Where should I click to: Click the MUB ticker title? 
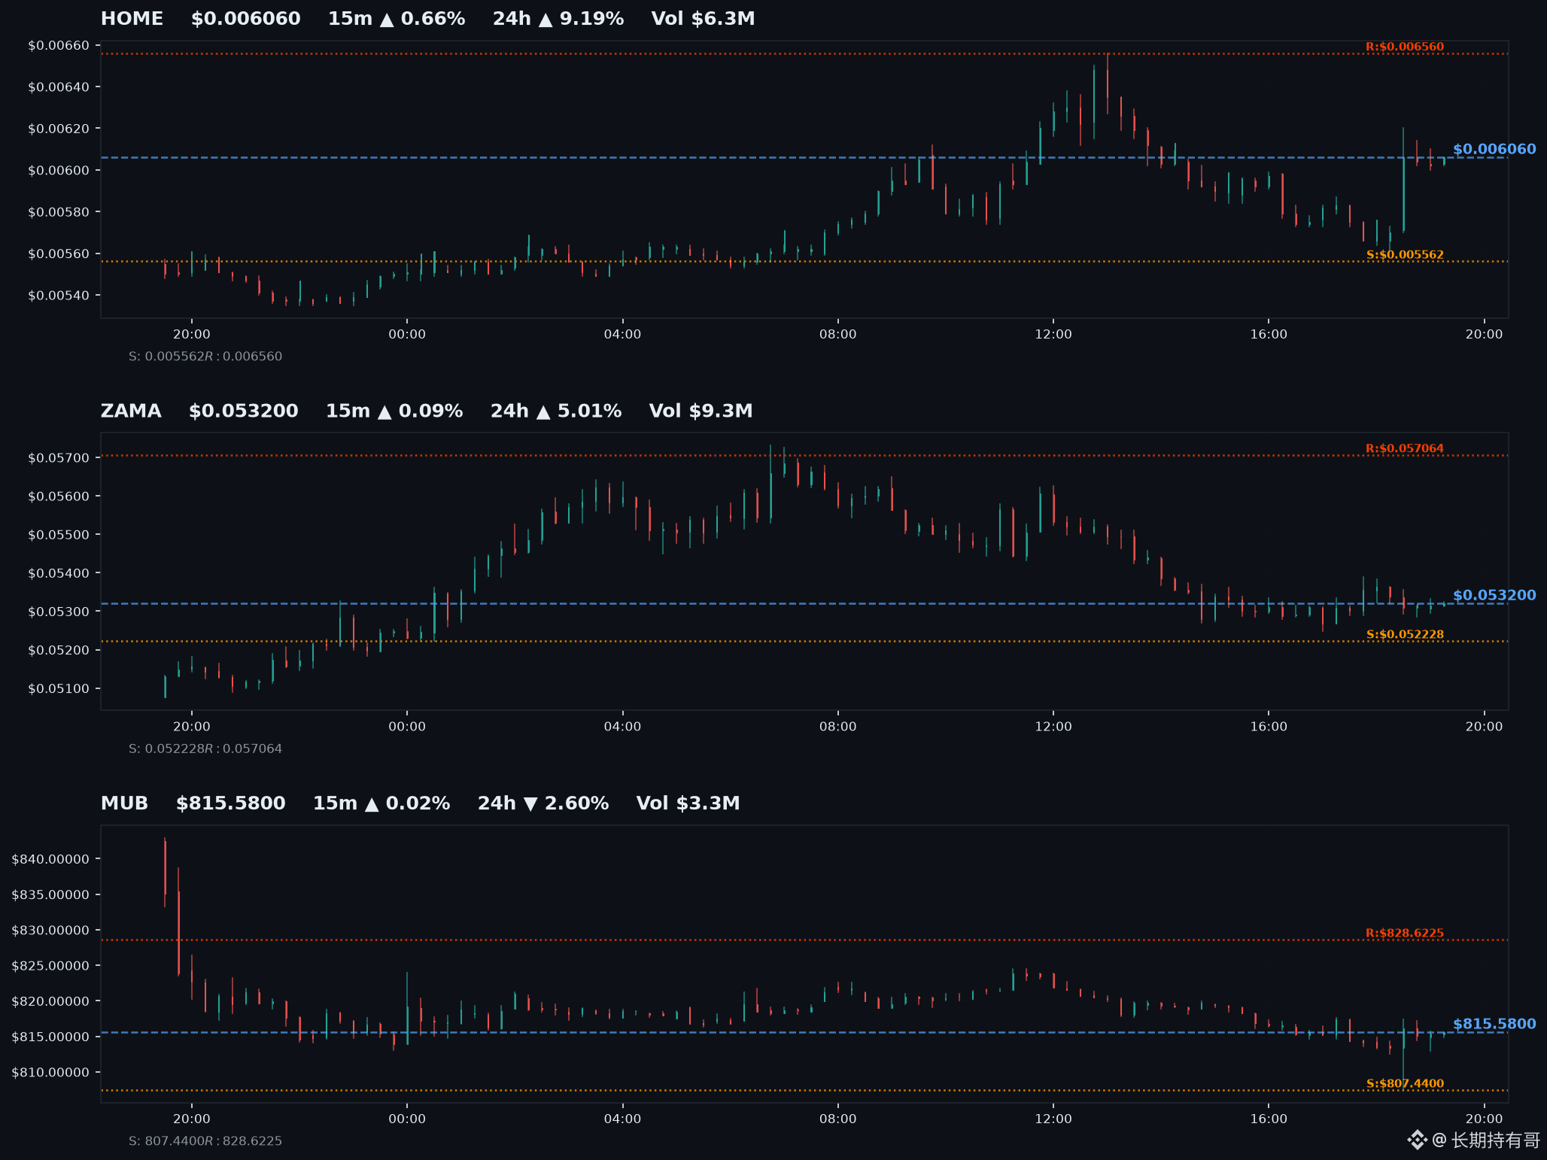click(x=124, y=803)
